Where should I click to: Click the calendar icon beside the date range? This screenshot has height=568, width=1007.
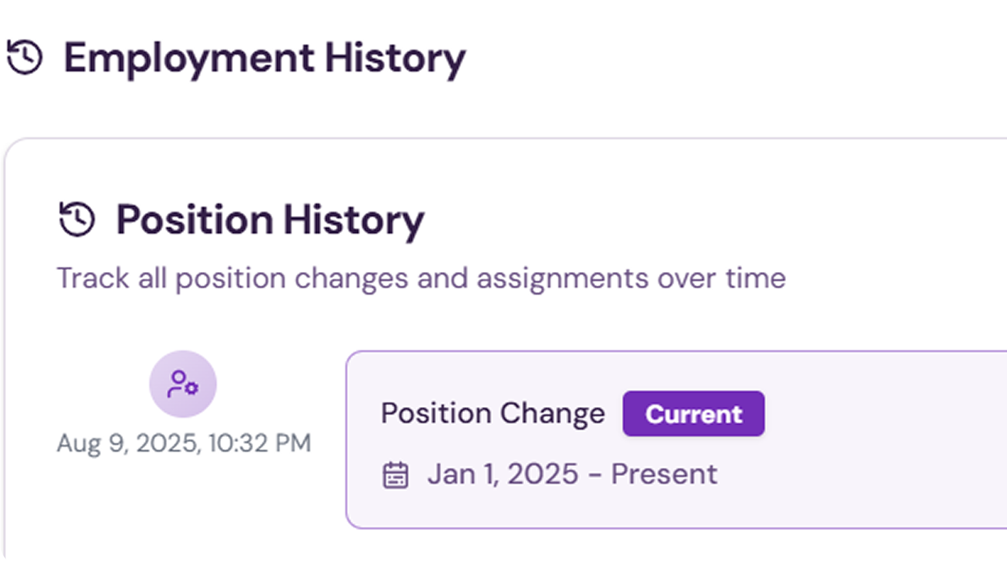395,475
